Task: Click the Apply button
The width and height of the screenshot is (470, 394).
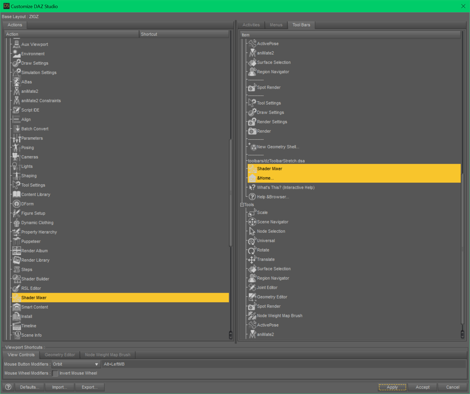Action: 392,387
